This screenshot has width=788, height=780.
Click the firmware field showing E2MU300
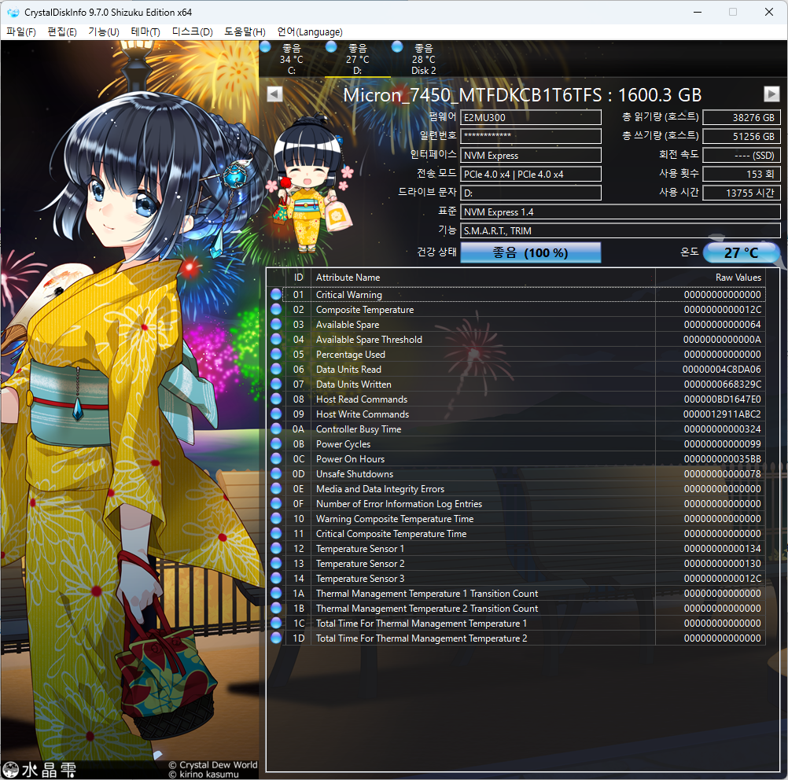click(x=531, y=118)
